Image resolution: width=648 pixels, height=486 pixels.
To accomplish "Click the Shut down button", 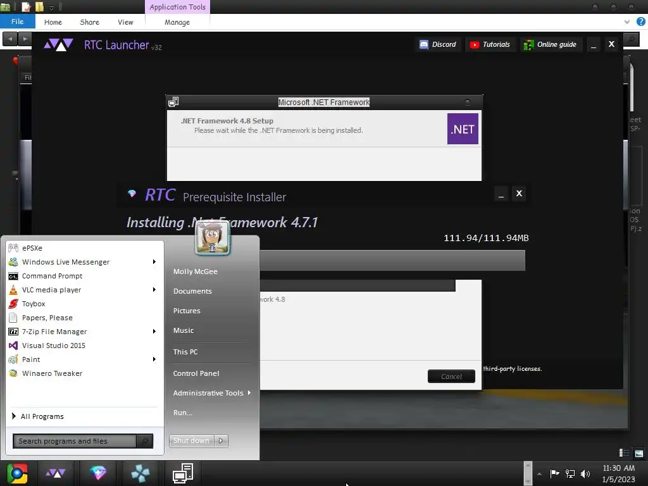I will [191, 440].
